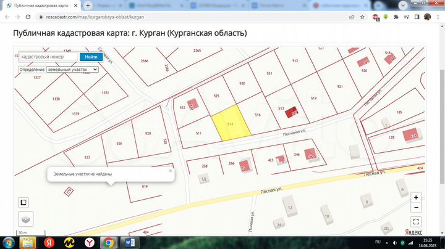Select parcel 521 on the map
The height and width of the screenshot is (249, 445).
(340, 86)
